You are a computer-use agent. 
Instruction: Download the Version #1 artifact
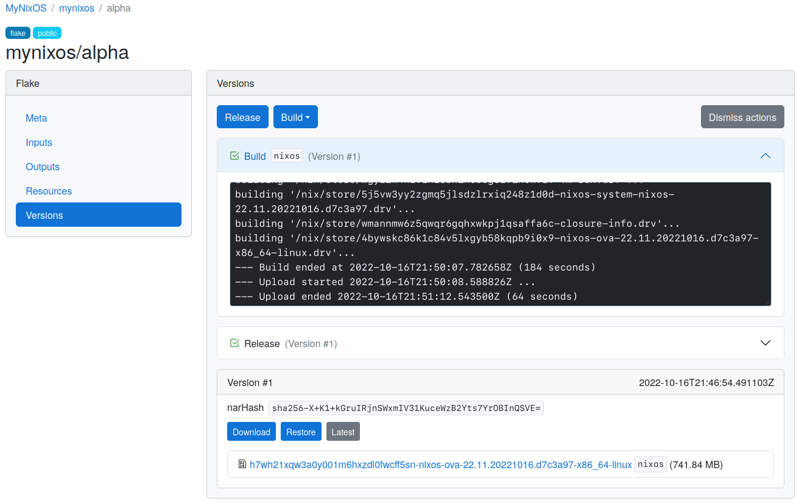click(x=251, y=431)
